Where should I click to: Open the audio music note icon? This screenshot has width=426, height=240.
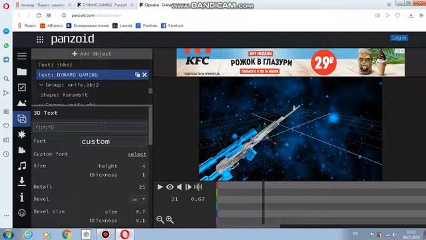22,166
